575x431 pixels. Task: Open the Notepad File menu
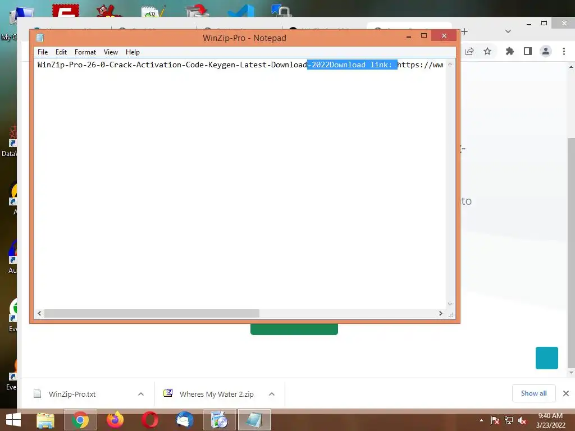[x=43, y=52]
